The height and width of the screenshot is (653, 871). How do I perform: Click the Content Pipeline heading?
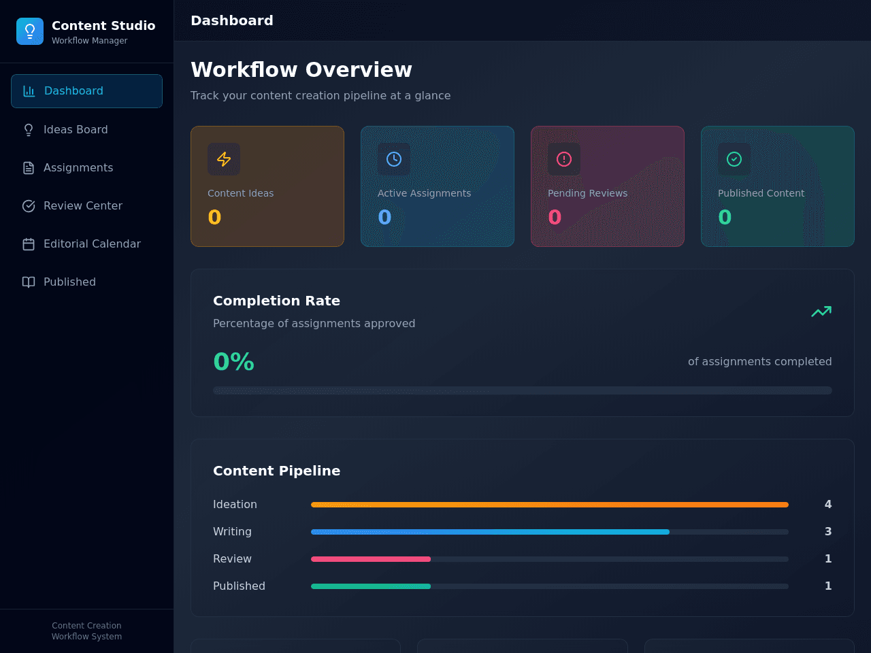coord(276,471)
